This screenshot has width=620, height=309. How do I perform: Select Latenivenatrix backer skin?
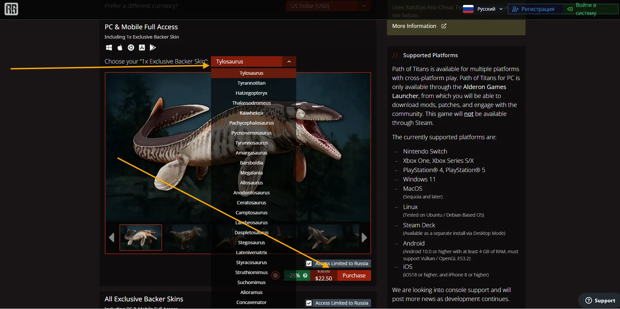(254, 253)
